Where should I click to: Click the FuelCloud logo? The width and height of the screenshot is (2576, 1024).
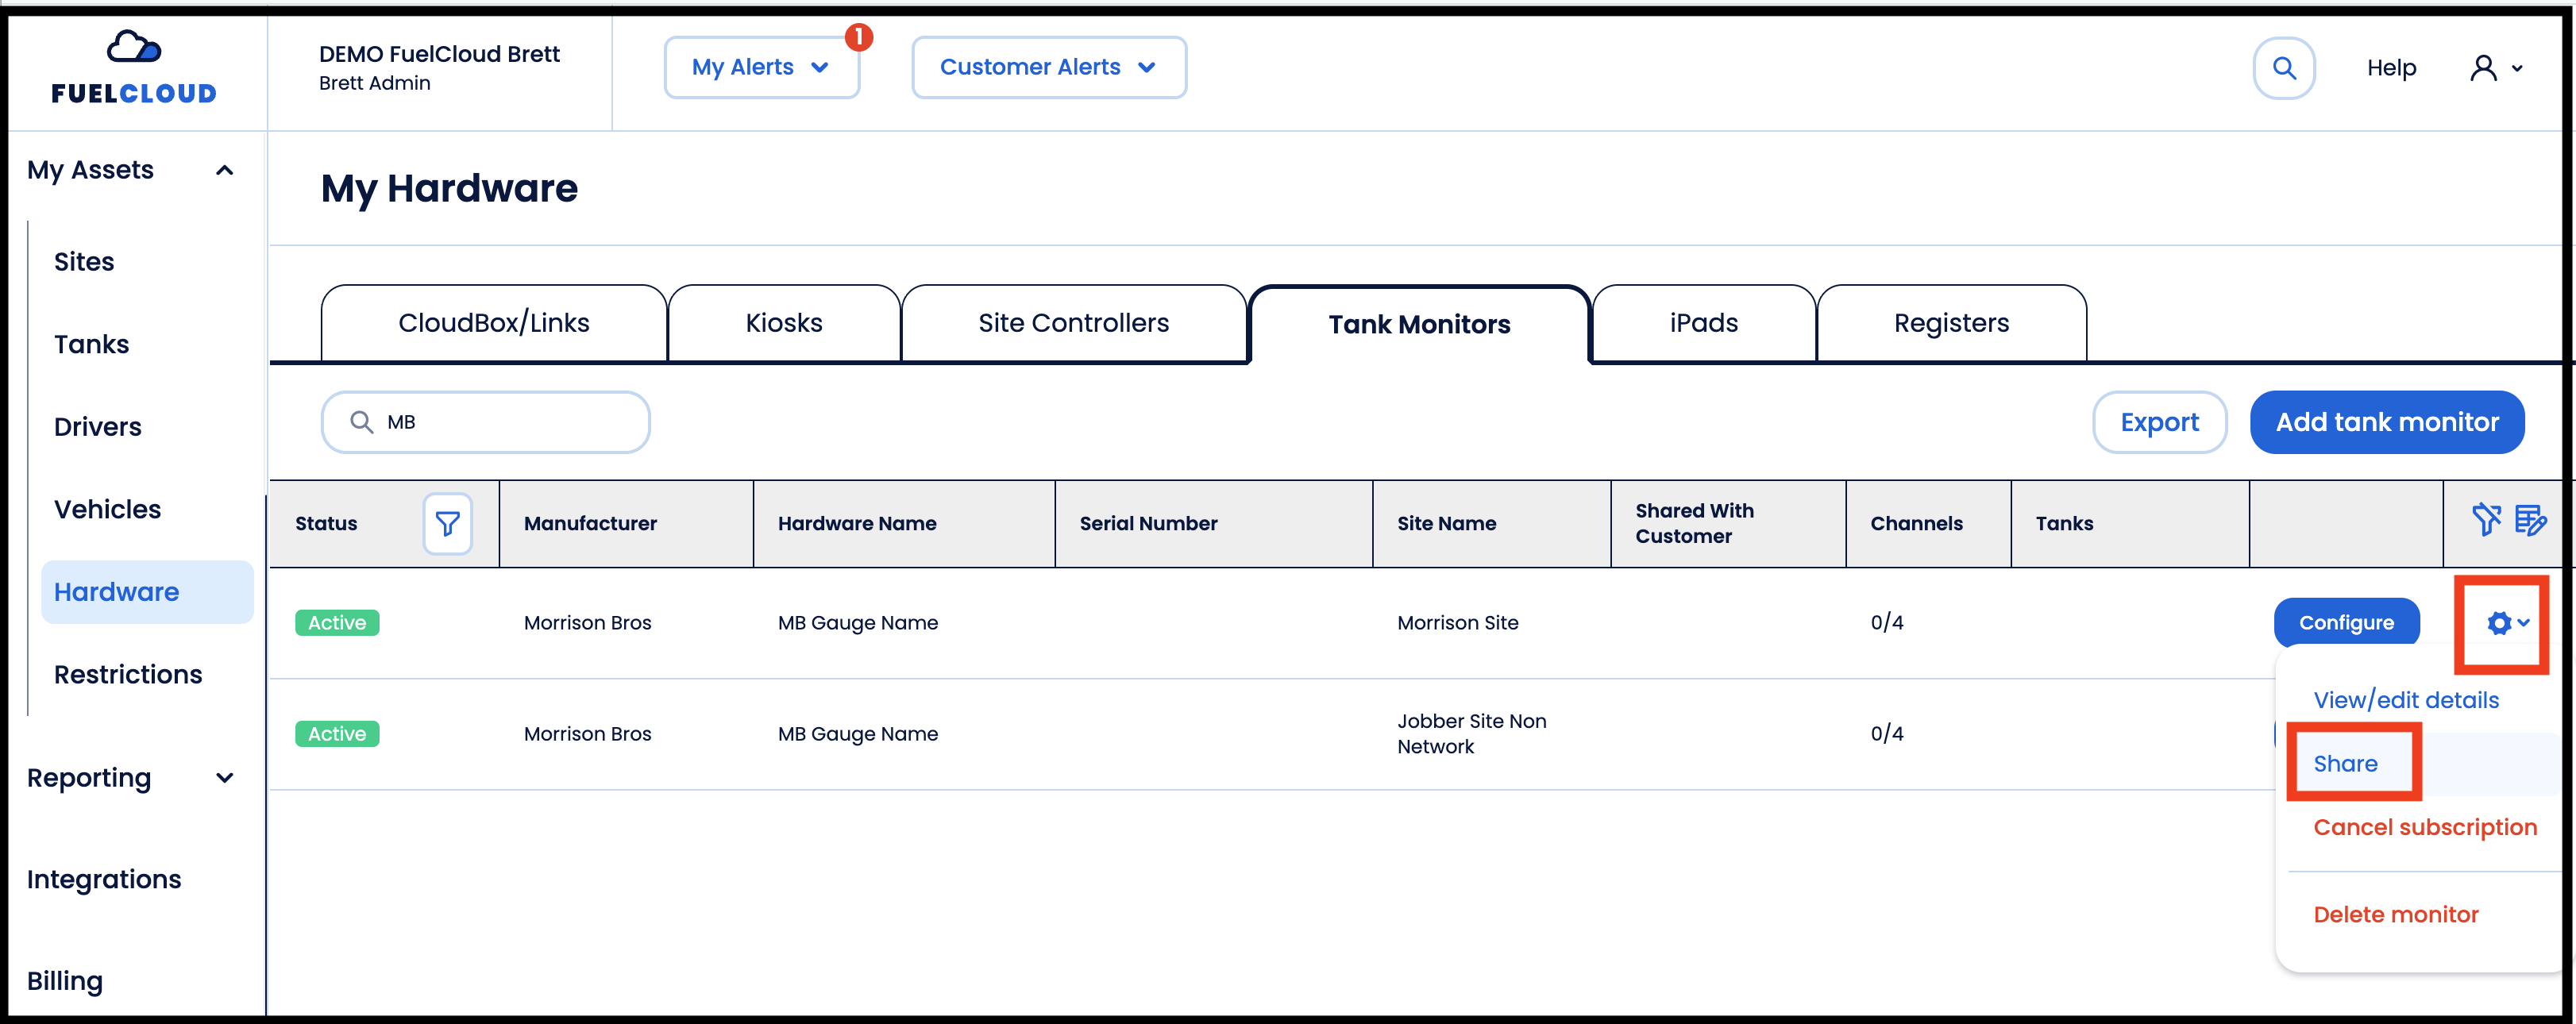pos(134,68)
